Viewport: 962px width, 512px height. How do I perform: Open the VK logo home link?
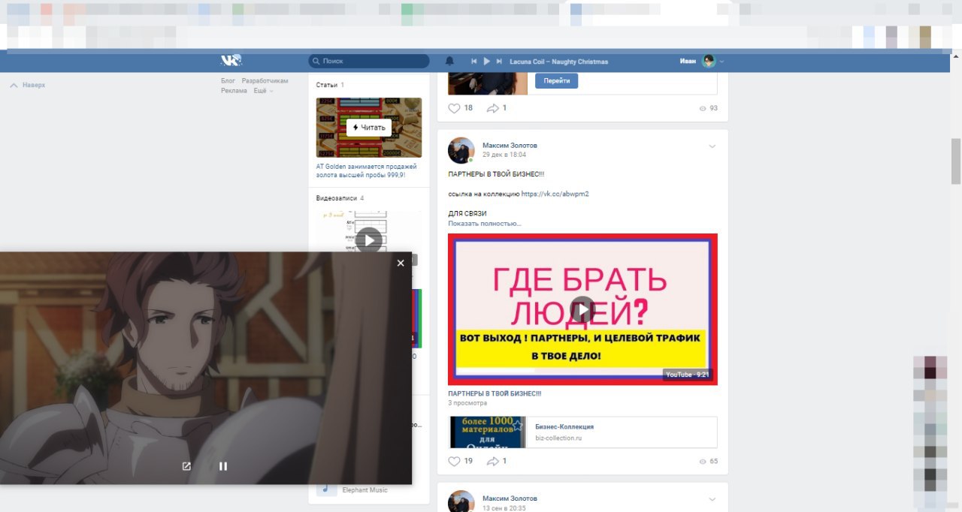coord(231,61)
